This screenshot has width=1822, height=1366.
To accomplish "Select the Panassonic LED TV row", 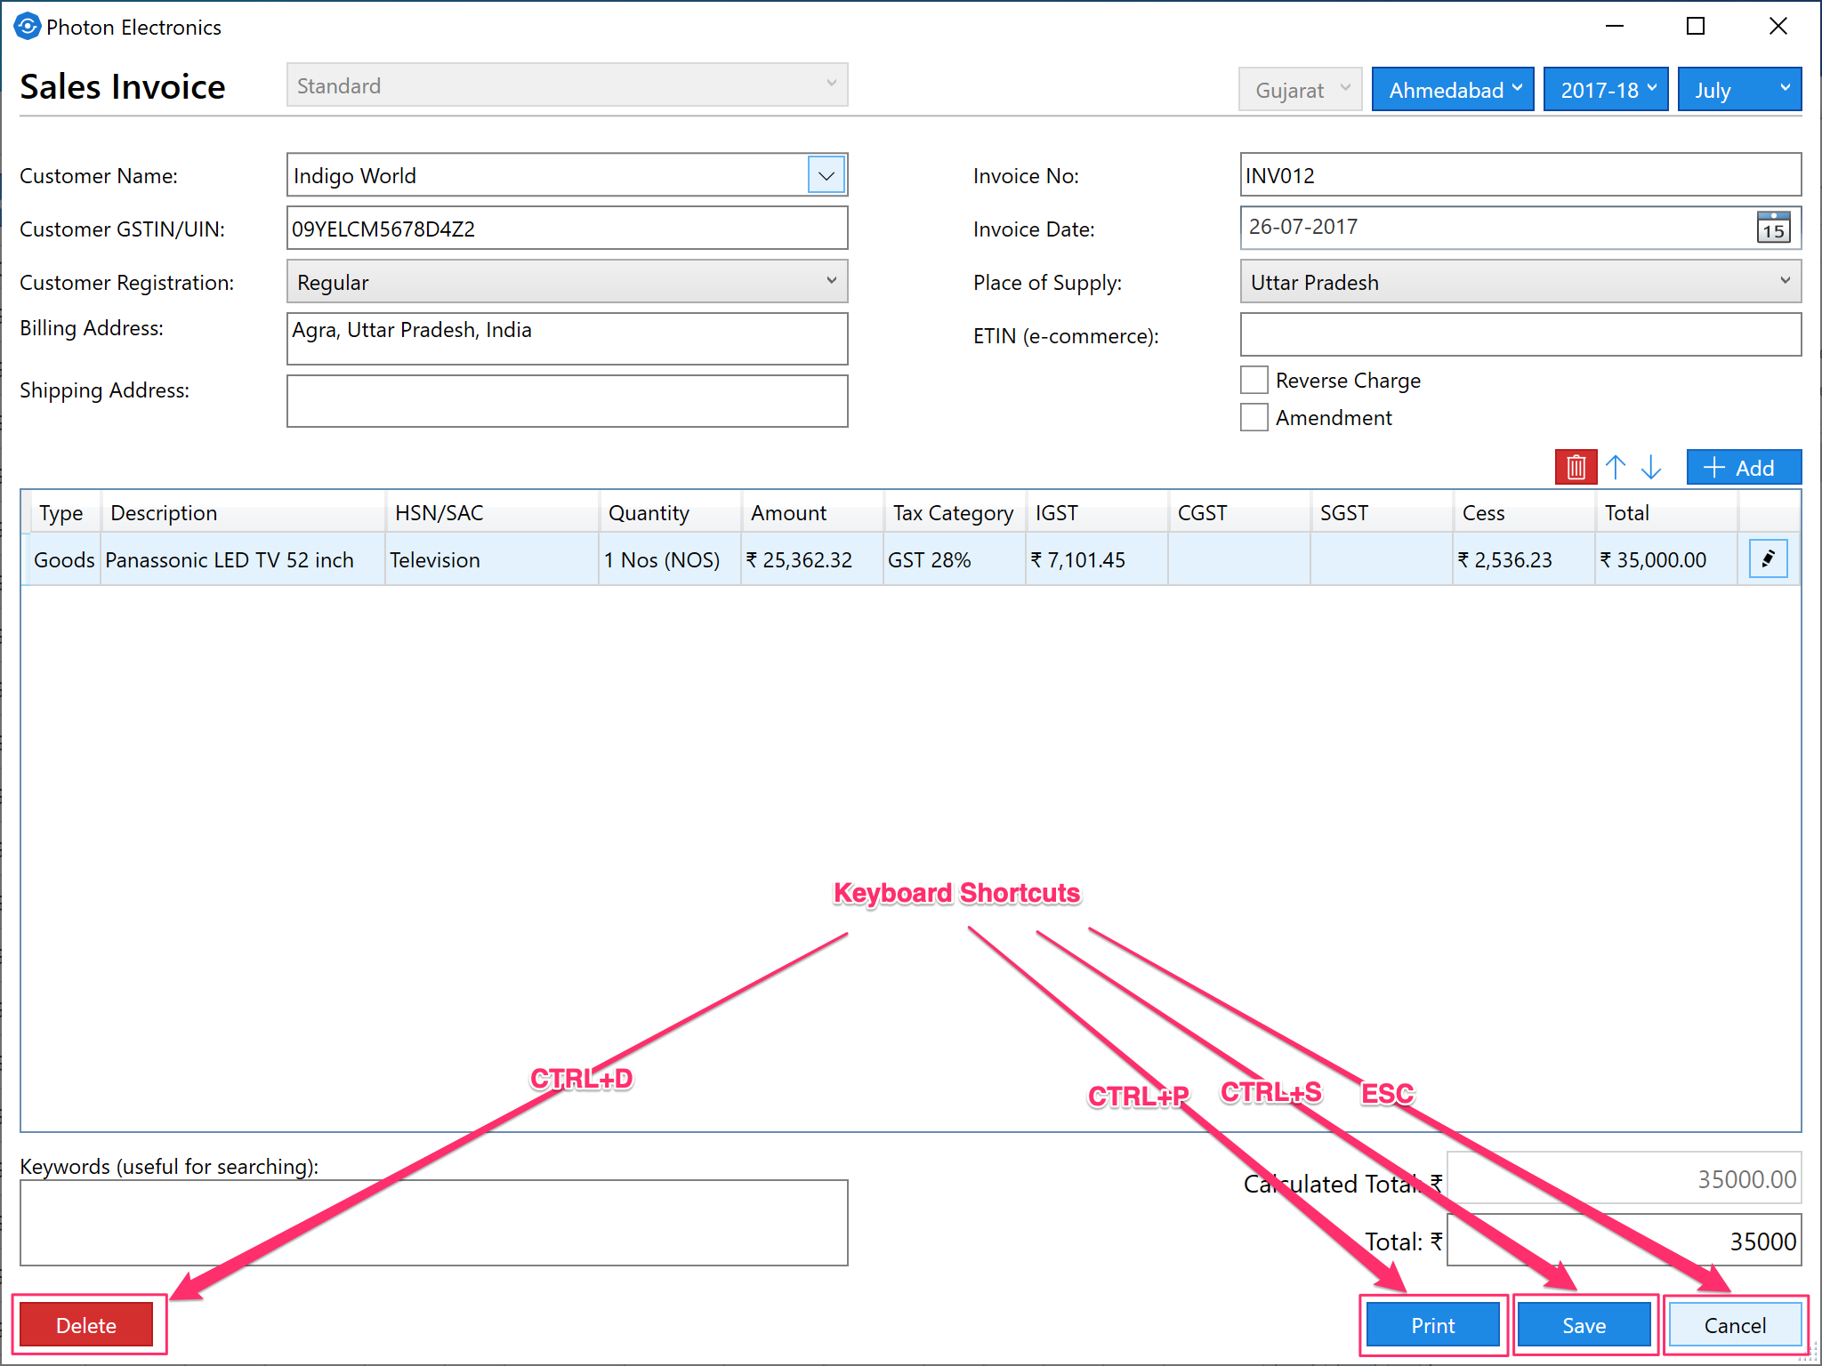I will (x=230, y=560).
